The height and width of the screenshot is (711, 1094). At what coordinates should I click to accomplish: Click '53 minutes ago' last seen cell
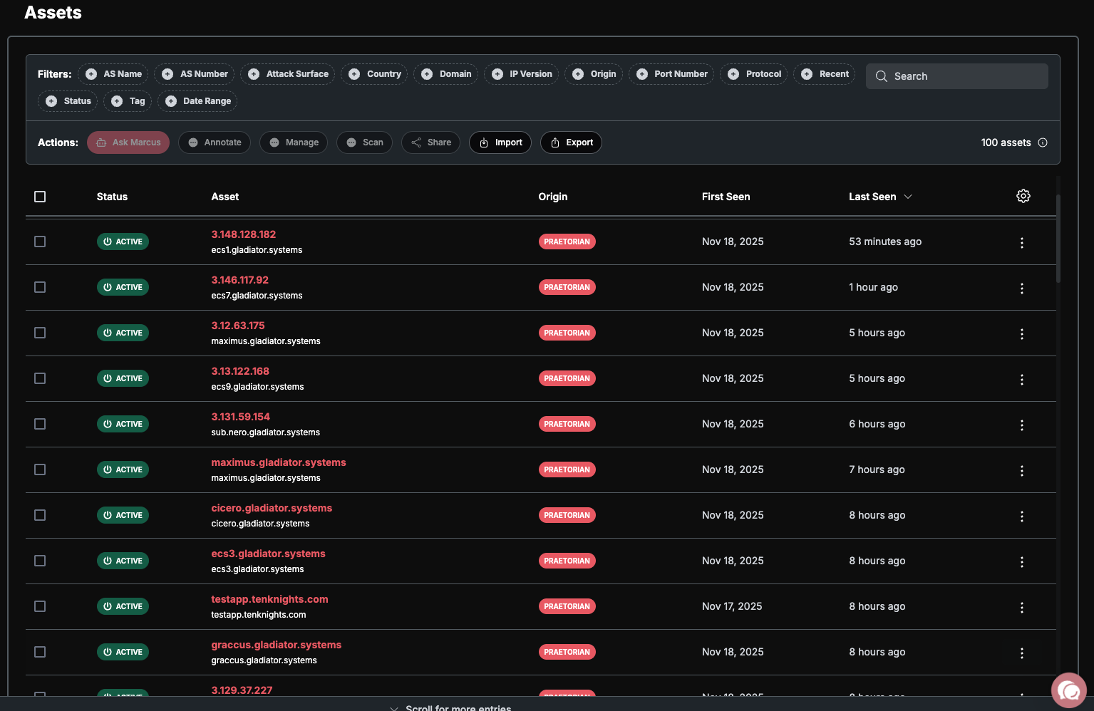pos(885,242)
